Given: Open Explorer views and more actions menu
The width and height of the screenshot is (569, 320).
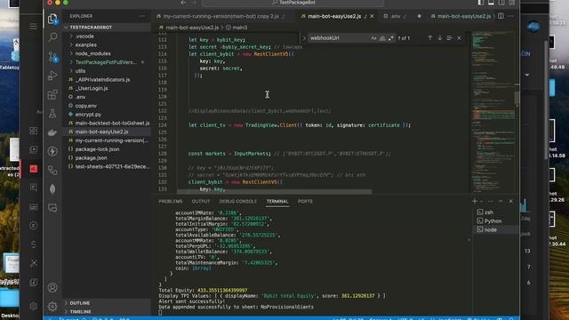Looking at the screenshot, I should click(142, 16).
